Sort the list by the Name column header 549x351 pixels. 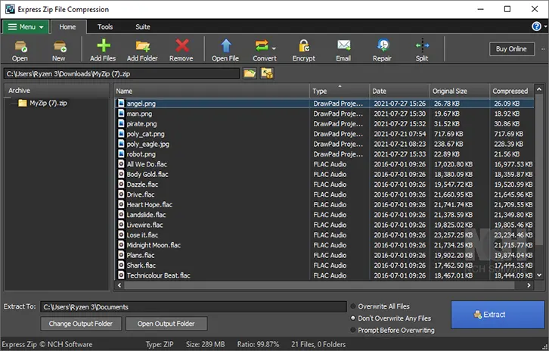click(212, 91)
